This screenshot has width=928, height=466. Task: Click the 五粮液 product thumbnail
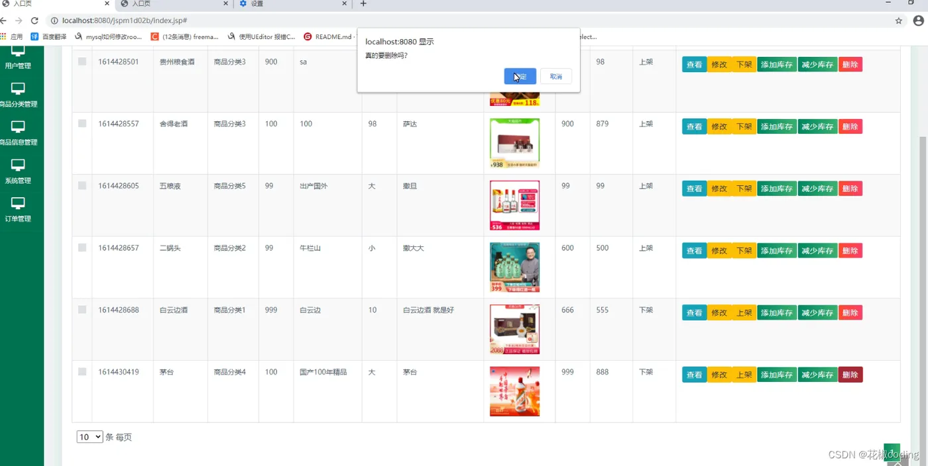(x=514, y=205)
